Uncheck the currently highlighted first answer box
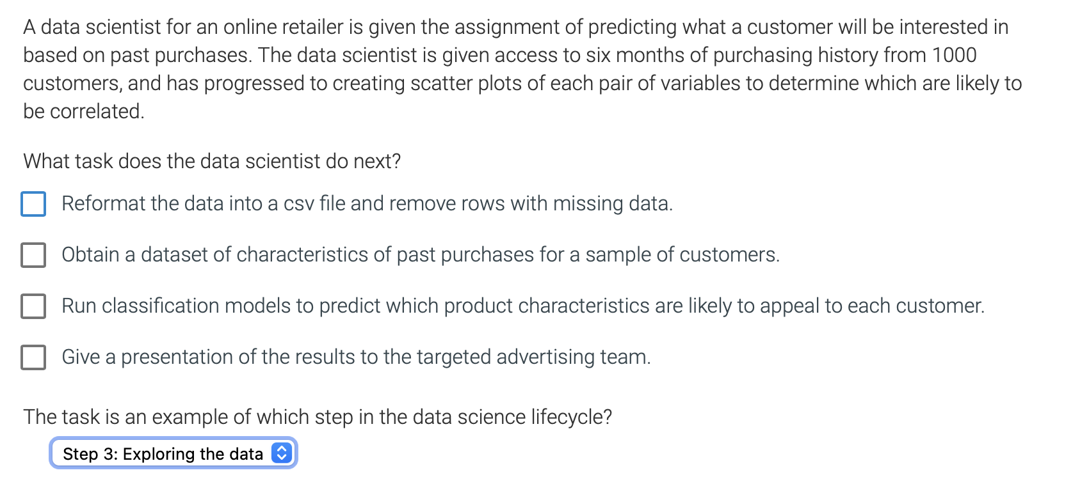Image resolution: width=1073 pixels, height=477 pixels. (x=33, y=204)
